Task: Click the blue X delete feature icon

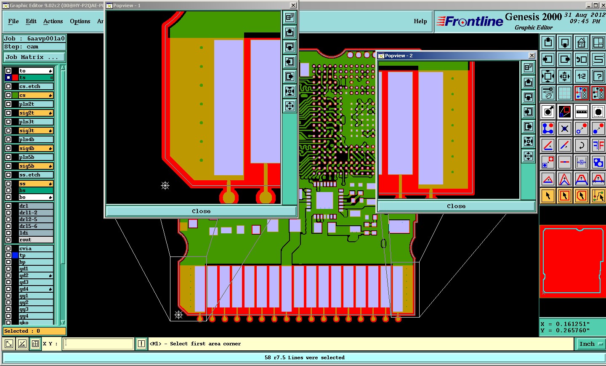Action: click(565, 128)
